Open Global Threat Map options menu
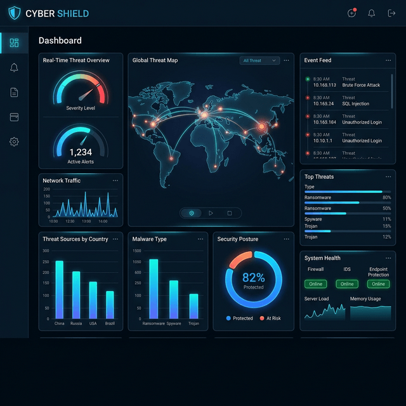 point(286,60)
